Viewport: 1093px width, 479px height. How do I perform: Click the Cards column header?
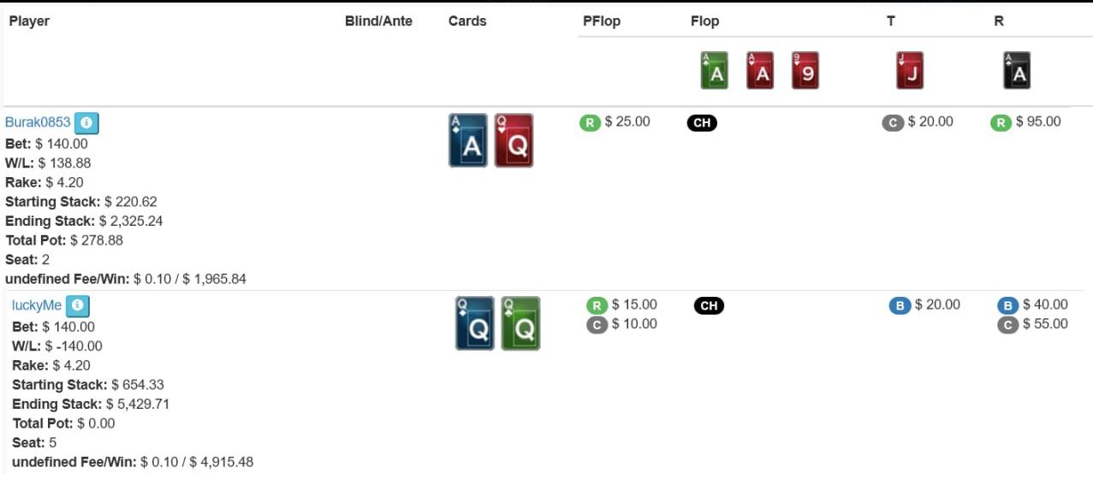[467, 21]
